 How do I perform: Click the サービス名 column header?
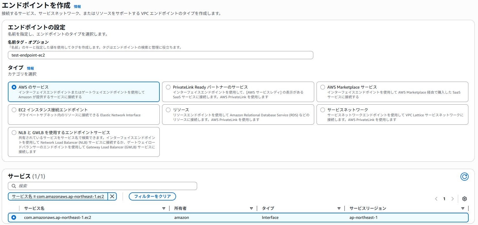coord(34,208)
